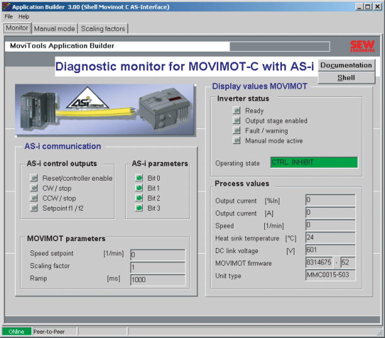Close the Application Builder window
The height and width of the screenshot is (338, 385).
pyautogui.click(x=377, y=7)
